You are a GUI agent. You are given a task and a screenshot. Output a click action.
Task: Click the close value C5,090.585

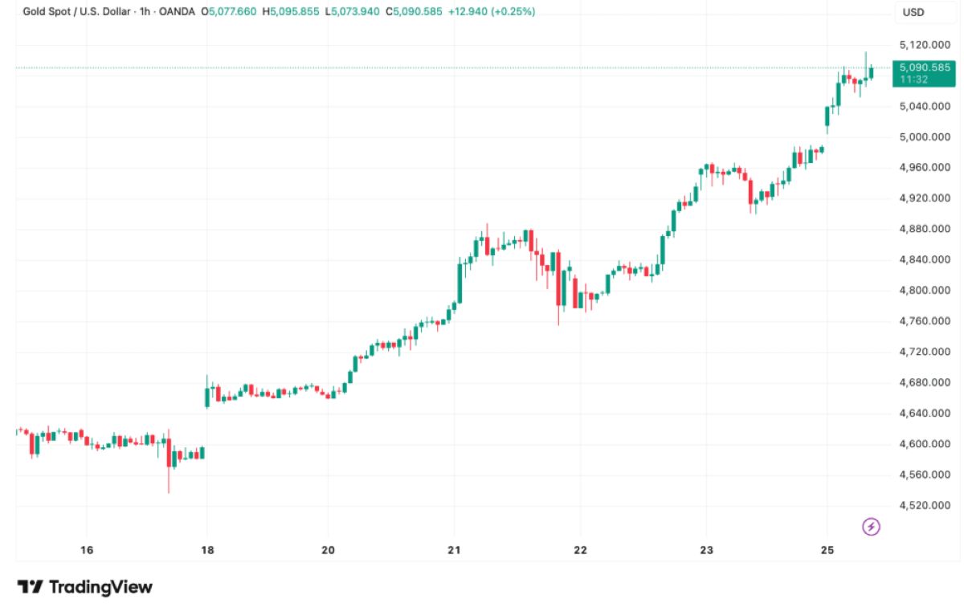pyautogui.click(x=414, y=12)
